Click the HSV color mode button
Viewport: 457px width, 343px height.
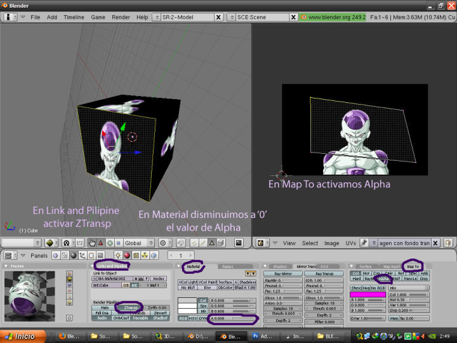pyautogui.click(x=193, y=318)
